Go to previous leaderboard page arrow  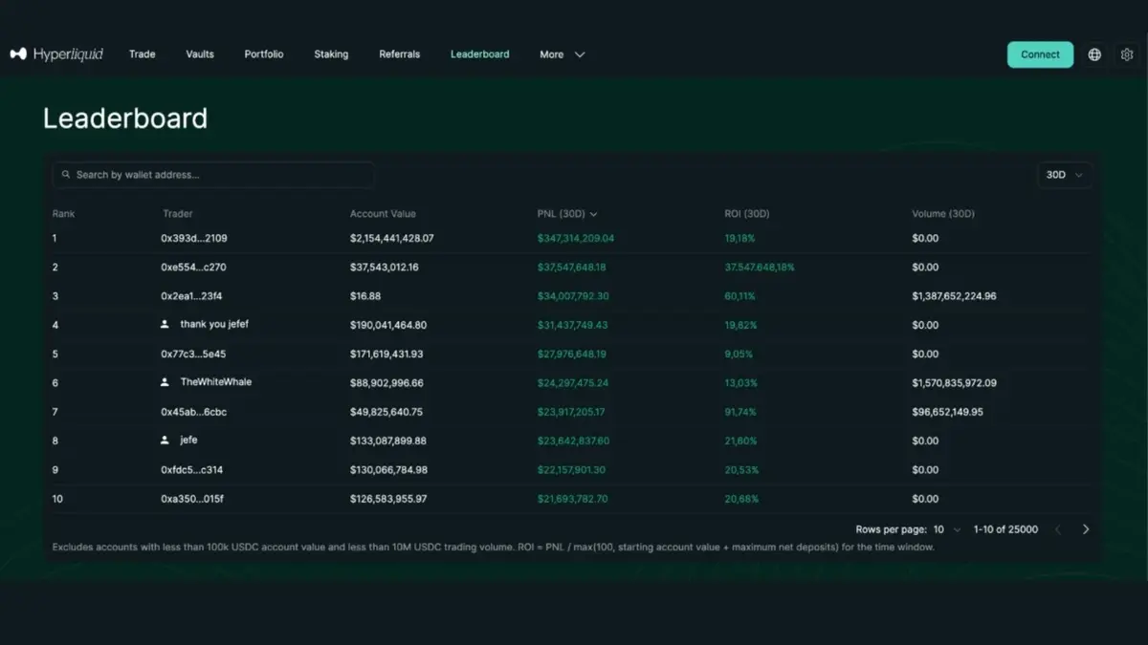1058,529
